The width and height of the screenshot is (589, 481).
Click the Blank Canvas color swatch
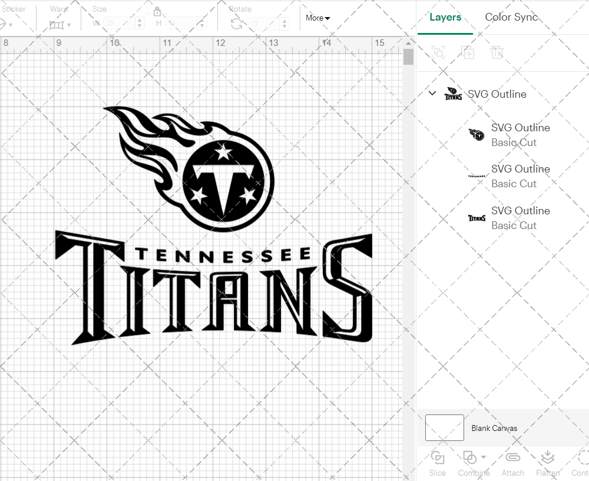tap(444, 427)
